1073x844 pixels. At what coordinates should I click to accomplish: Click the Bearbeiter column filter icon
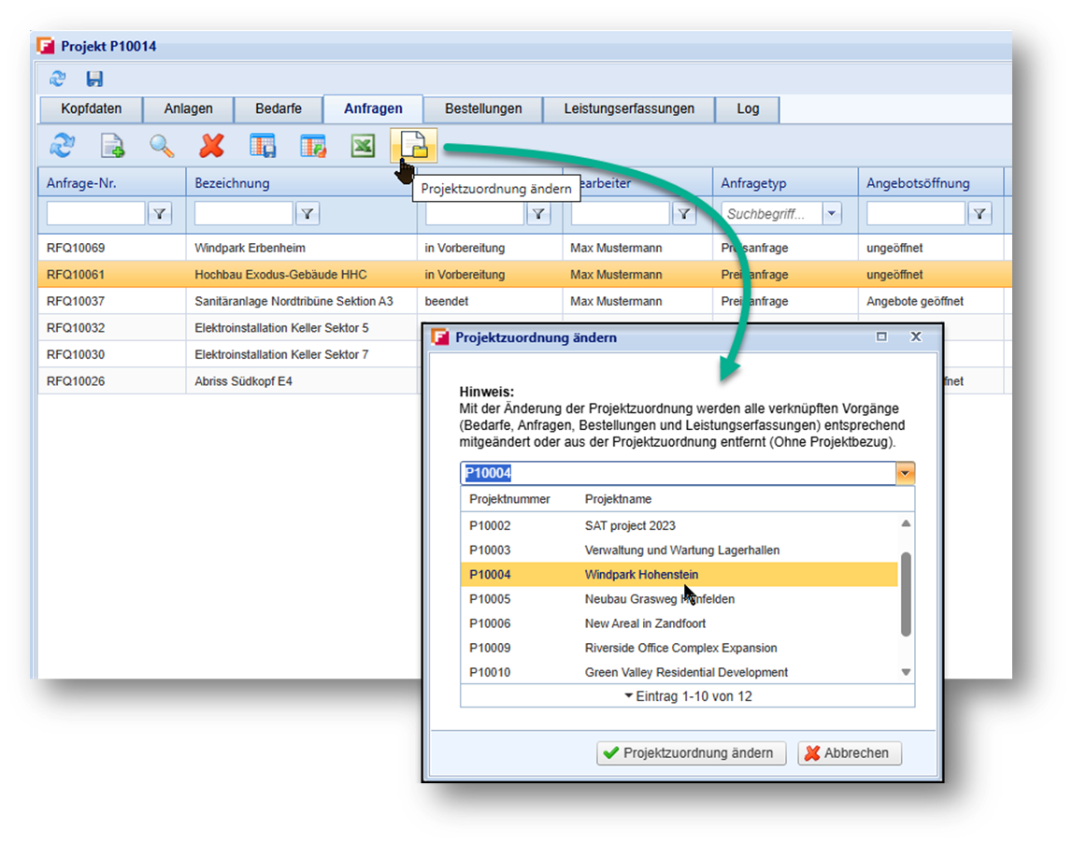coord(683,213)
